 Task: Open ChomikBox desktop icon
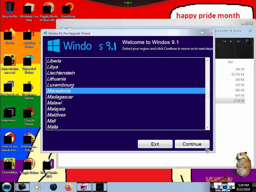pyautogui.click(x=10, y=166)
